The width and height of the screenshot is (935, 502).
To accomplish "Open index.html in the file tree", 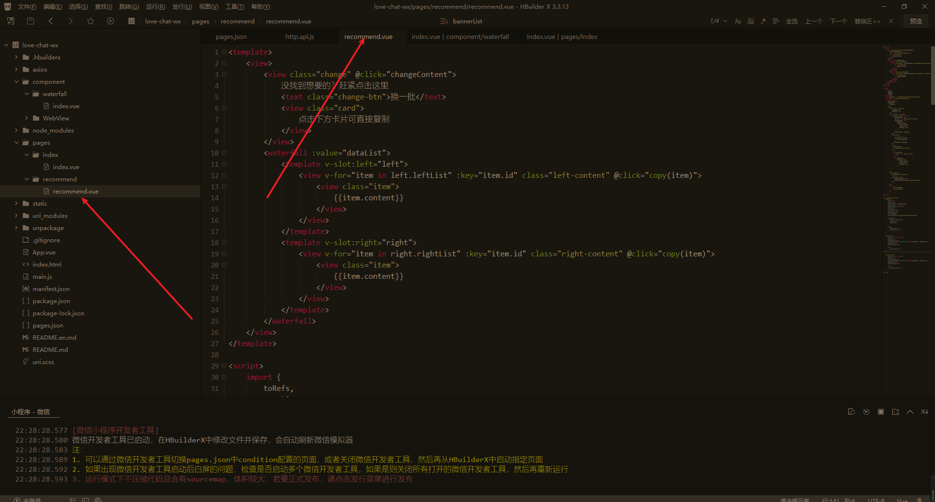I will [x=47, y=264].
